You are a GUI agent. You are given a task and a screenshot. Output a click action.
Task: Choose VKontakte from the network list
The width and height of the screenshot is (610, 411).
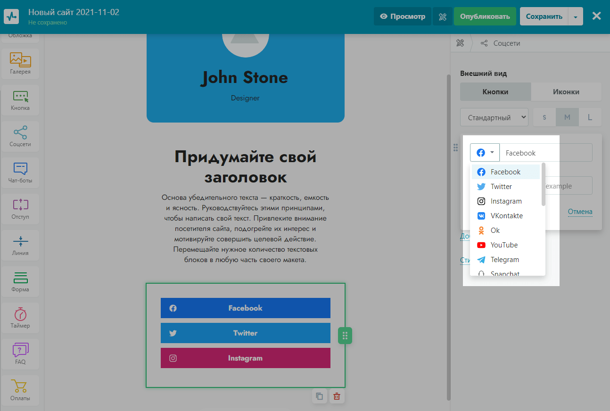[x=506, y=216]
